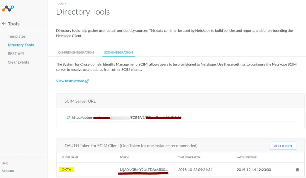Open the Account link

(x=8, y=171)
